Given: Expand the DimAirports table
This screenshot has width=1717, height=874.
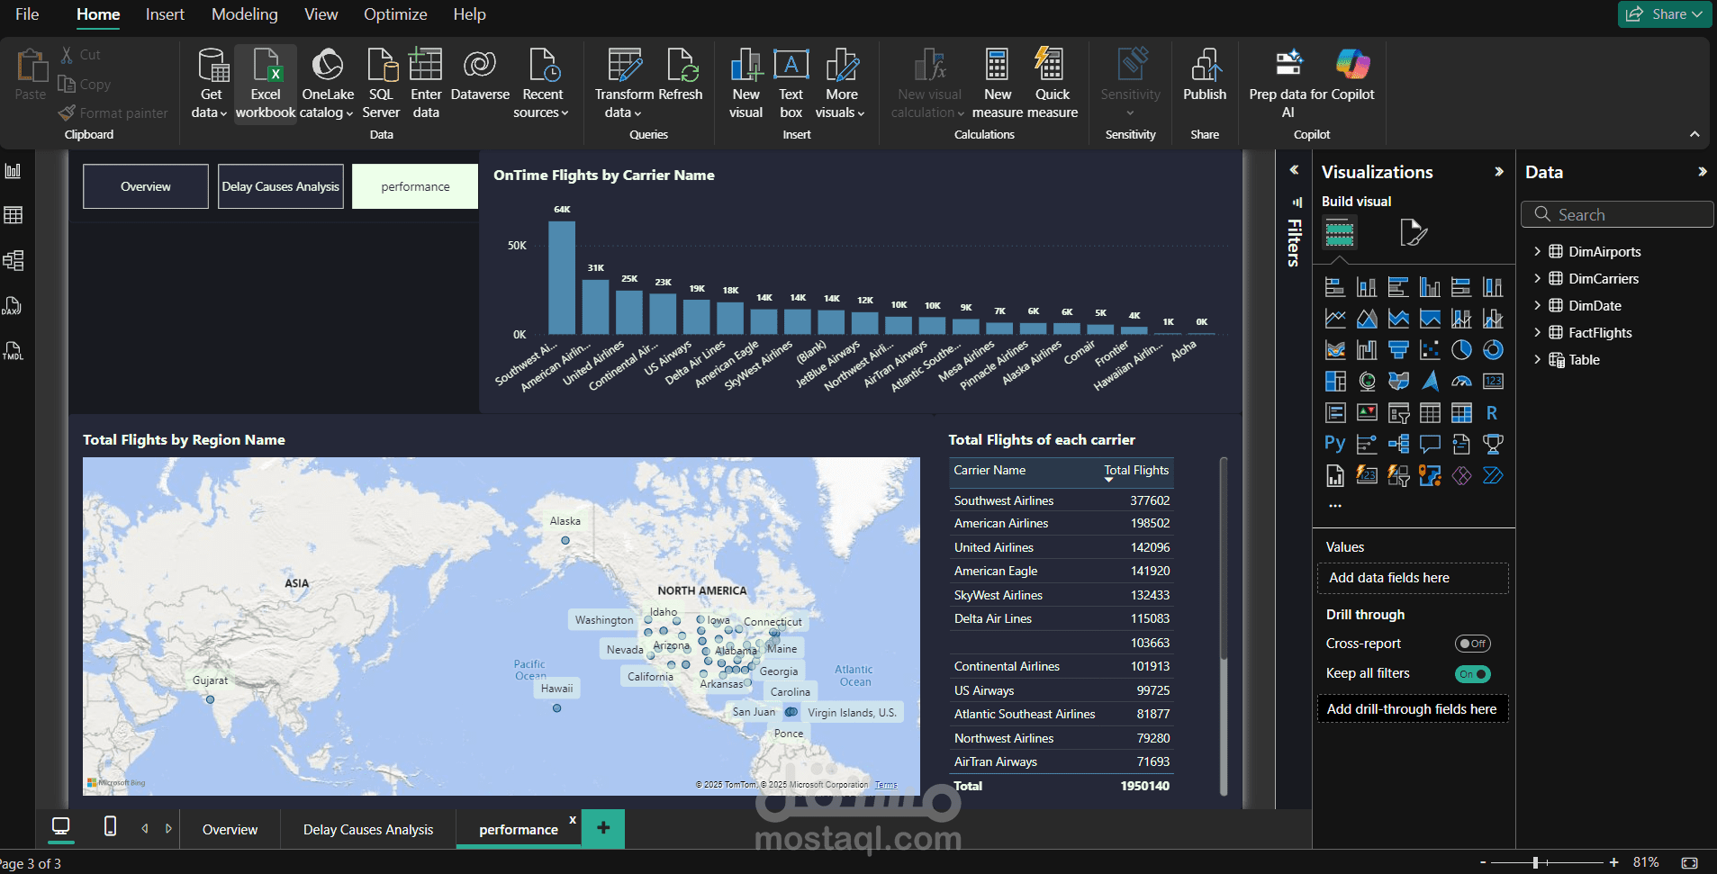Looking at the screenshot, I should coord(1538,251).
